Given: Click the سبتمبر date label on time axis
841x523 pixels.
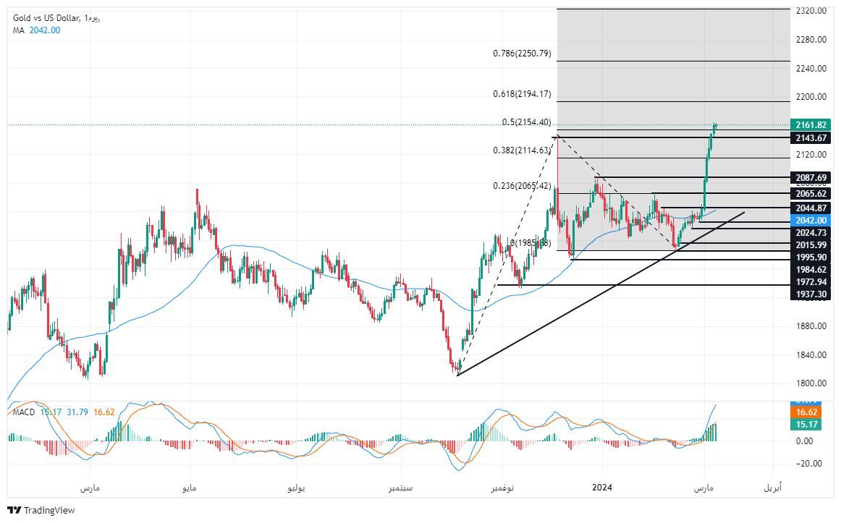Looking at the screenshot, I should click(401, 488).
